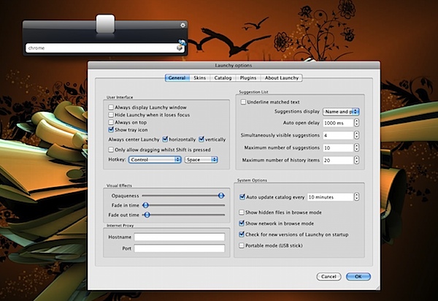The height and width of the screenshot is (301, 438).
Task: Open the Hotkey Control modifier dropdown
Action: pyautogui.click(x=155, y=159)
